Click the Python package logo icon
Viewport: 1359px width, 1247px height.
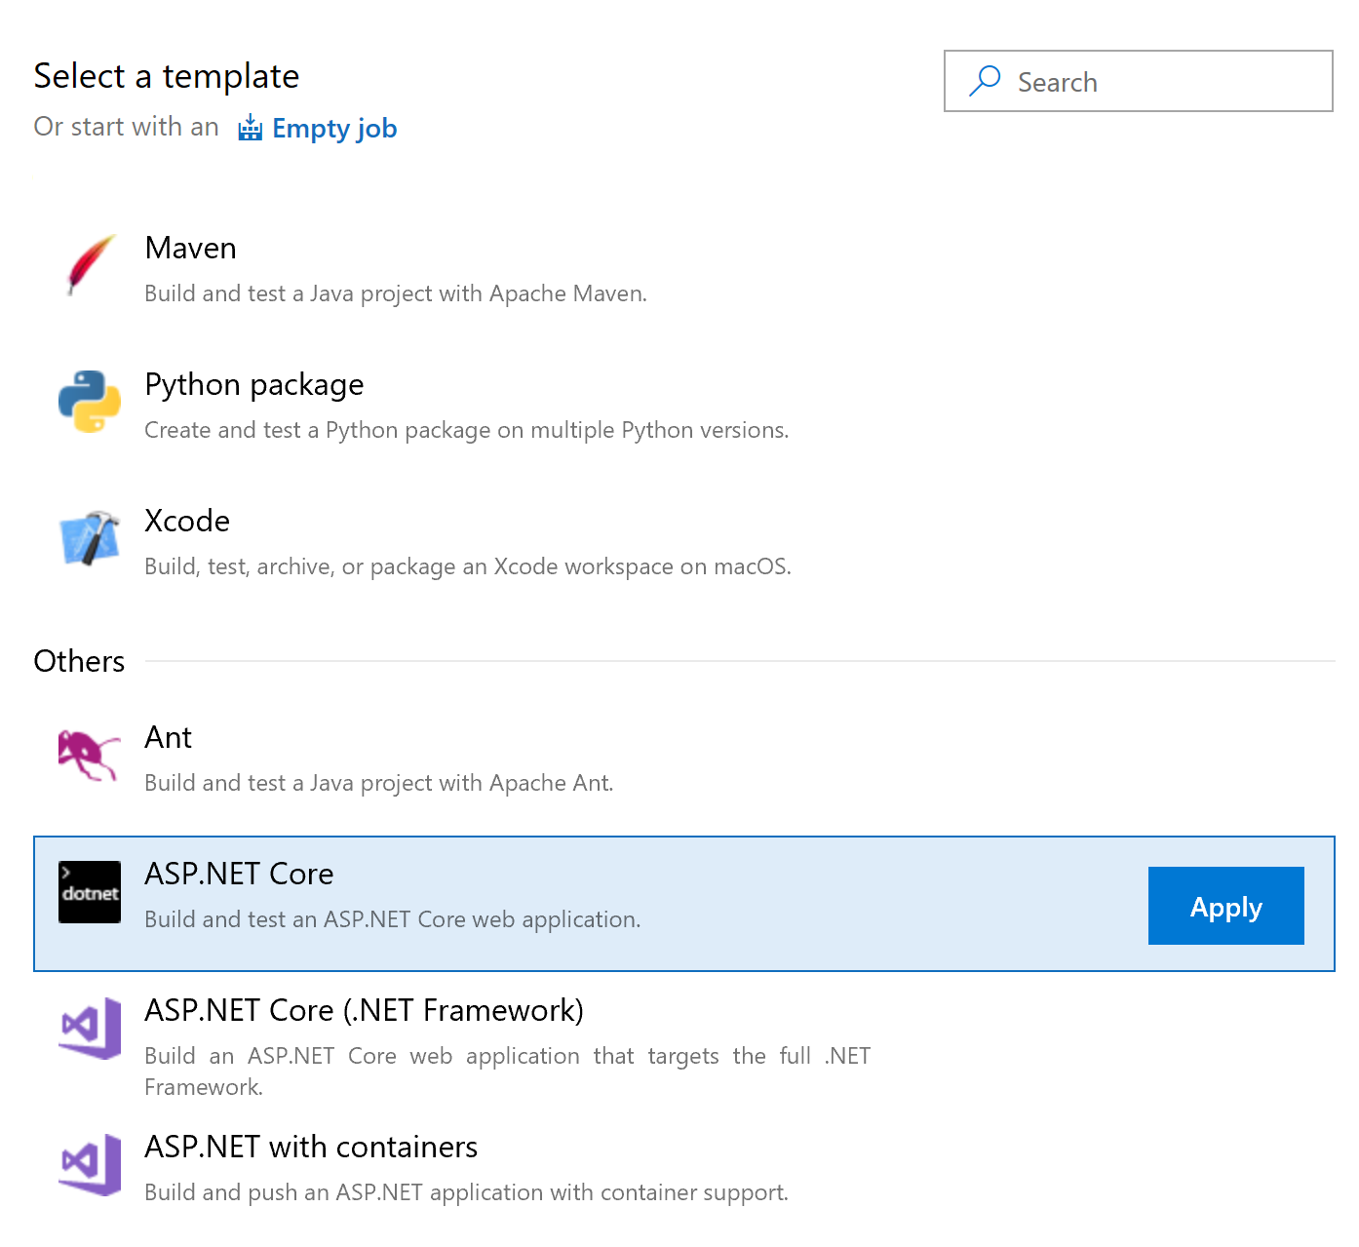point(90,401)
